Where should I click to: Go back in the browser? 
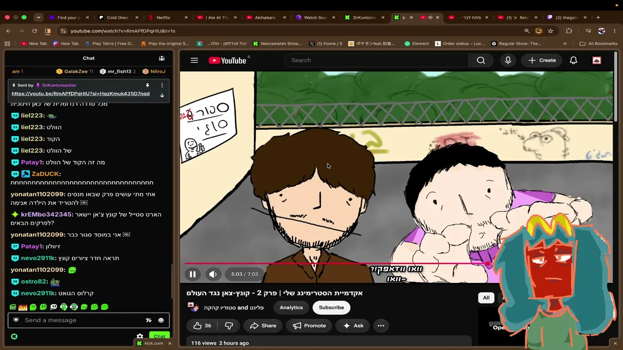pos(8,31)
